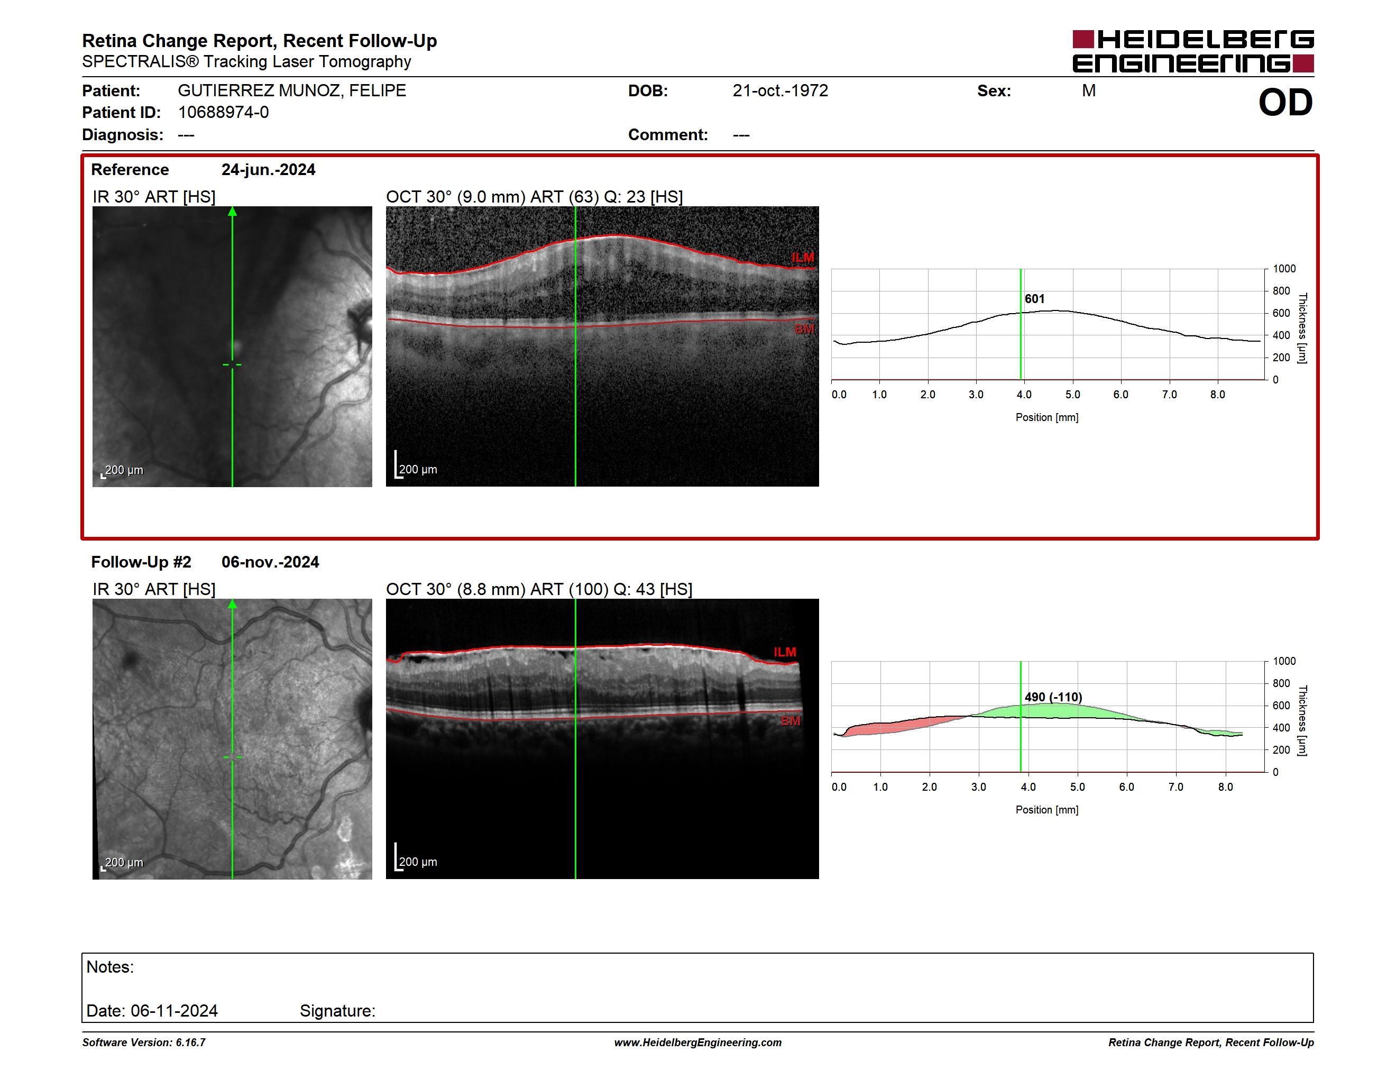Image resolution: width=1396 pixels, height=1079 pixels.
Task: Open the Follow-Up IR fundus image
Action: click(x=232, y=739)
